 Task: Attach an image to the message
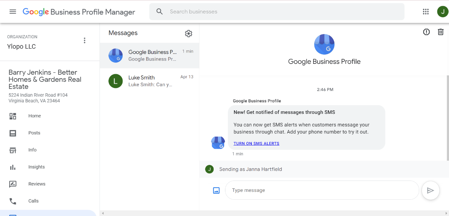(216, 190)
